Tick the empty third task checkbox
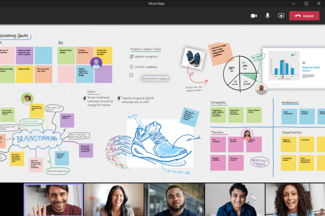Viewport: 325px width, 216px height. click(131, 75)
